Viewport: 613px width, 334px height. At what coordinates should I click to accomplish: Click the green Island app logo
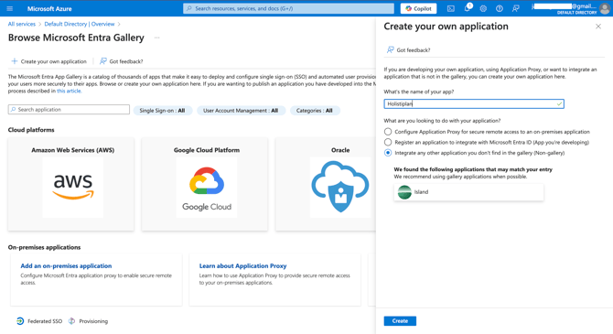(x=404, y=192)
